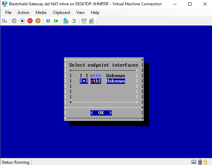This screenshot has width=212, height=165.
Task: Click the Share/USB devices toolbar icon
Action: 91,21
